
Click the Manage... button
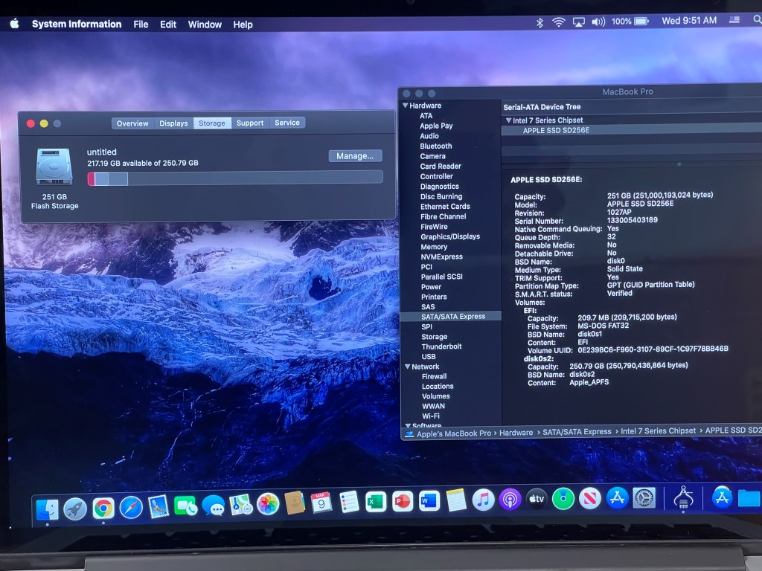(x=355, y=155)
